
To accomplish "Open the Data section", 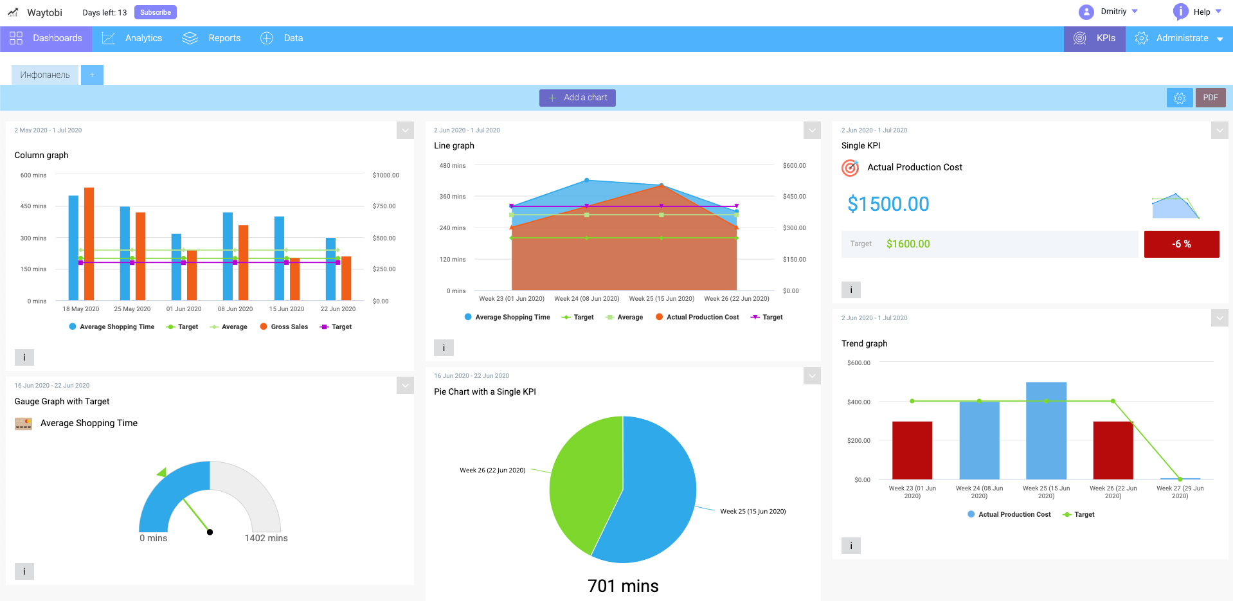I will click(x=282, y=39).
